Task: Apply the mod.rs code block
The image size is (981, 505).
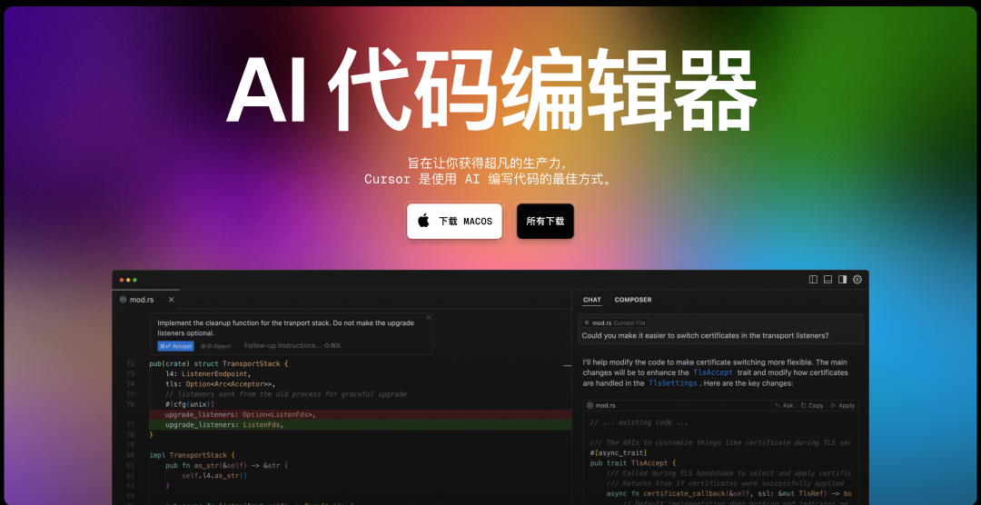Action: click(x=842, y=405)
